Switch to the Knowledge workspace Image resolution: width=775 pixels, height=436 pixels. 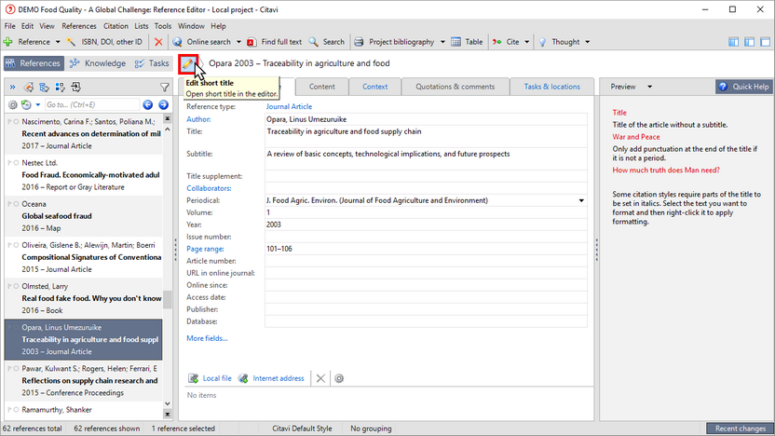[98, 63]
